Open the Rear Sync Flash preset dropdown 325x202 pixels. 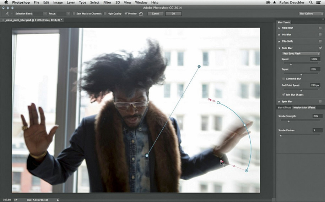301,54
